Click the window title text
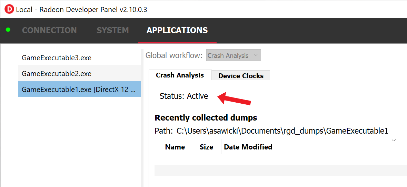This screenshot has height=187, width=407. coord(82,10)
